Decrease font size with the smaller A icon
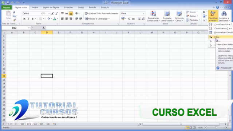This screenshot has height=131, width=233. [56, 13]
